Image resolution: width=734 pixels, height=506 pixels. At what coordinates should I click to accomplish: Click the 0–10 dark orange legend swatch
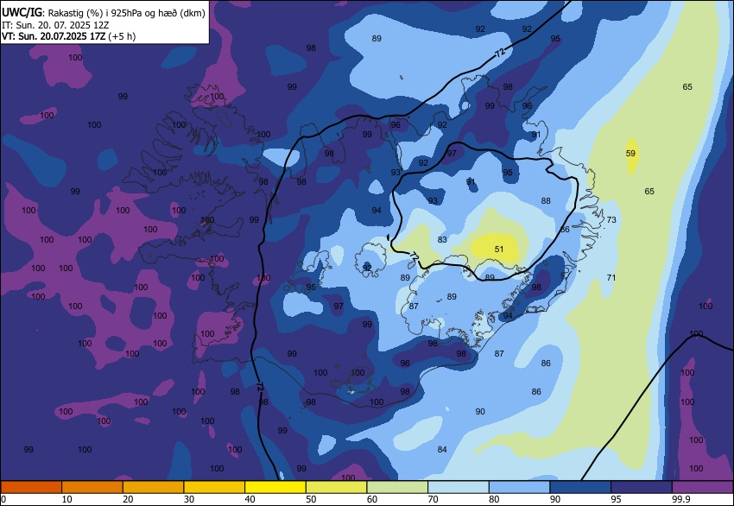[31, 487]
